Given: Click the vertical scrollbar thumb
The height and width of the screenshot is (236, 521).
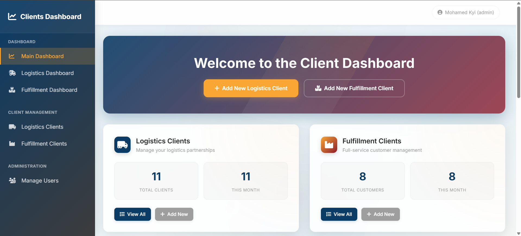Looking at the screenshot, I should pos(519,52).
